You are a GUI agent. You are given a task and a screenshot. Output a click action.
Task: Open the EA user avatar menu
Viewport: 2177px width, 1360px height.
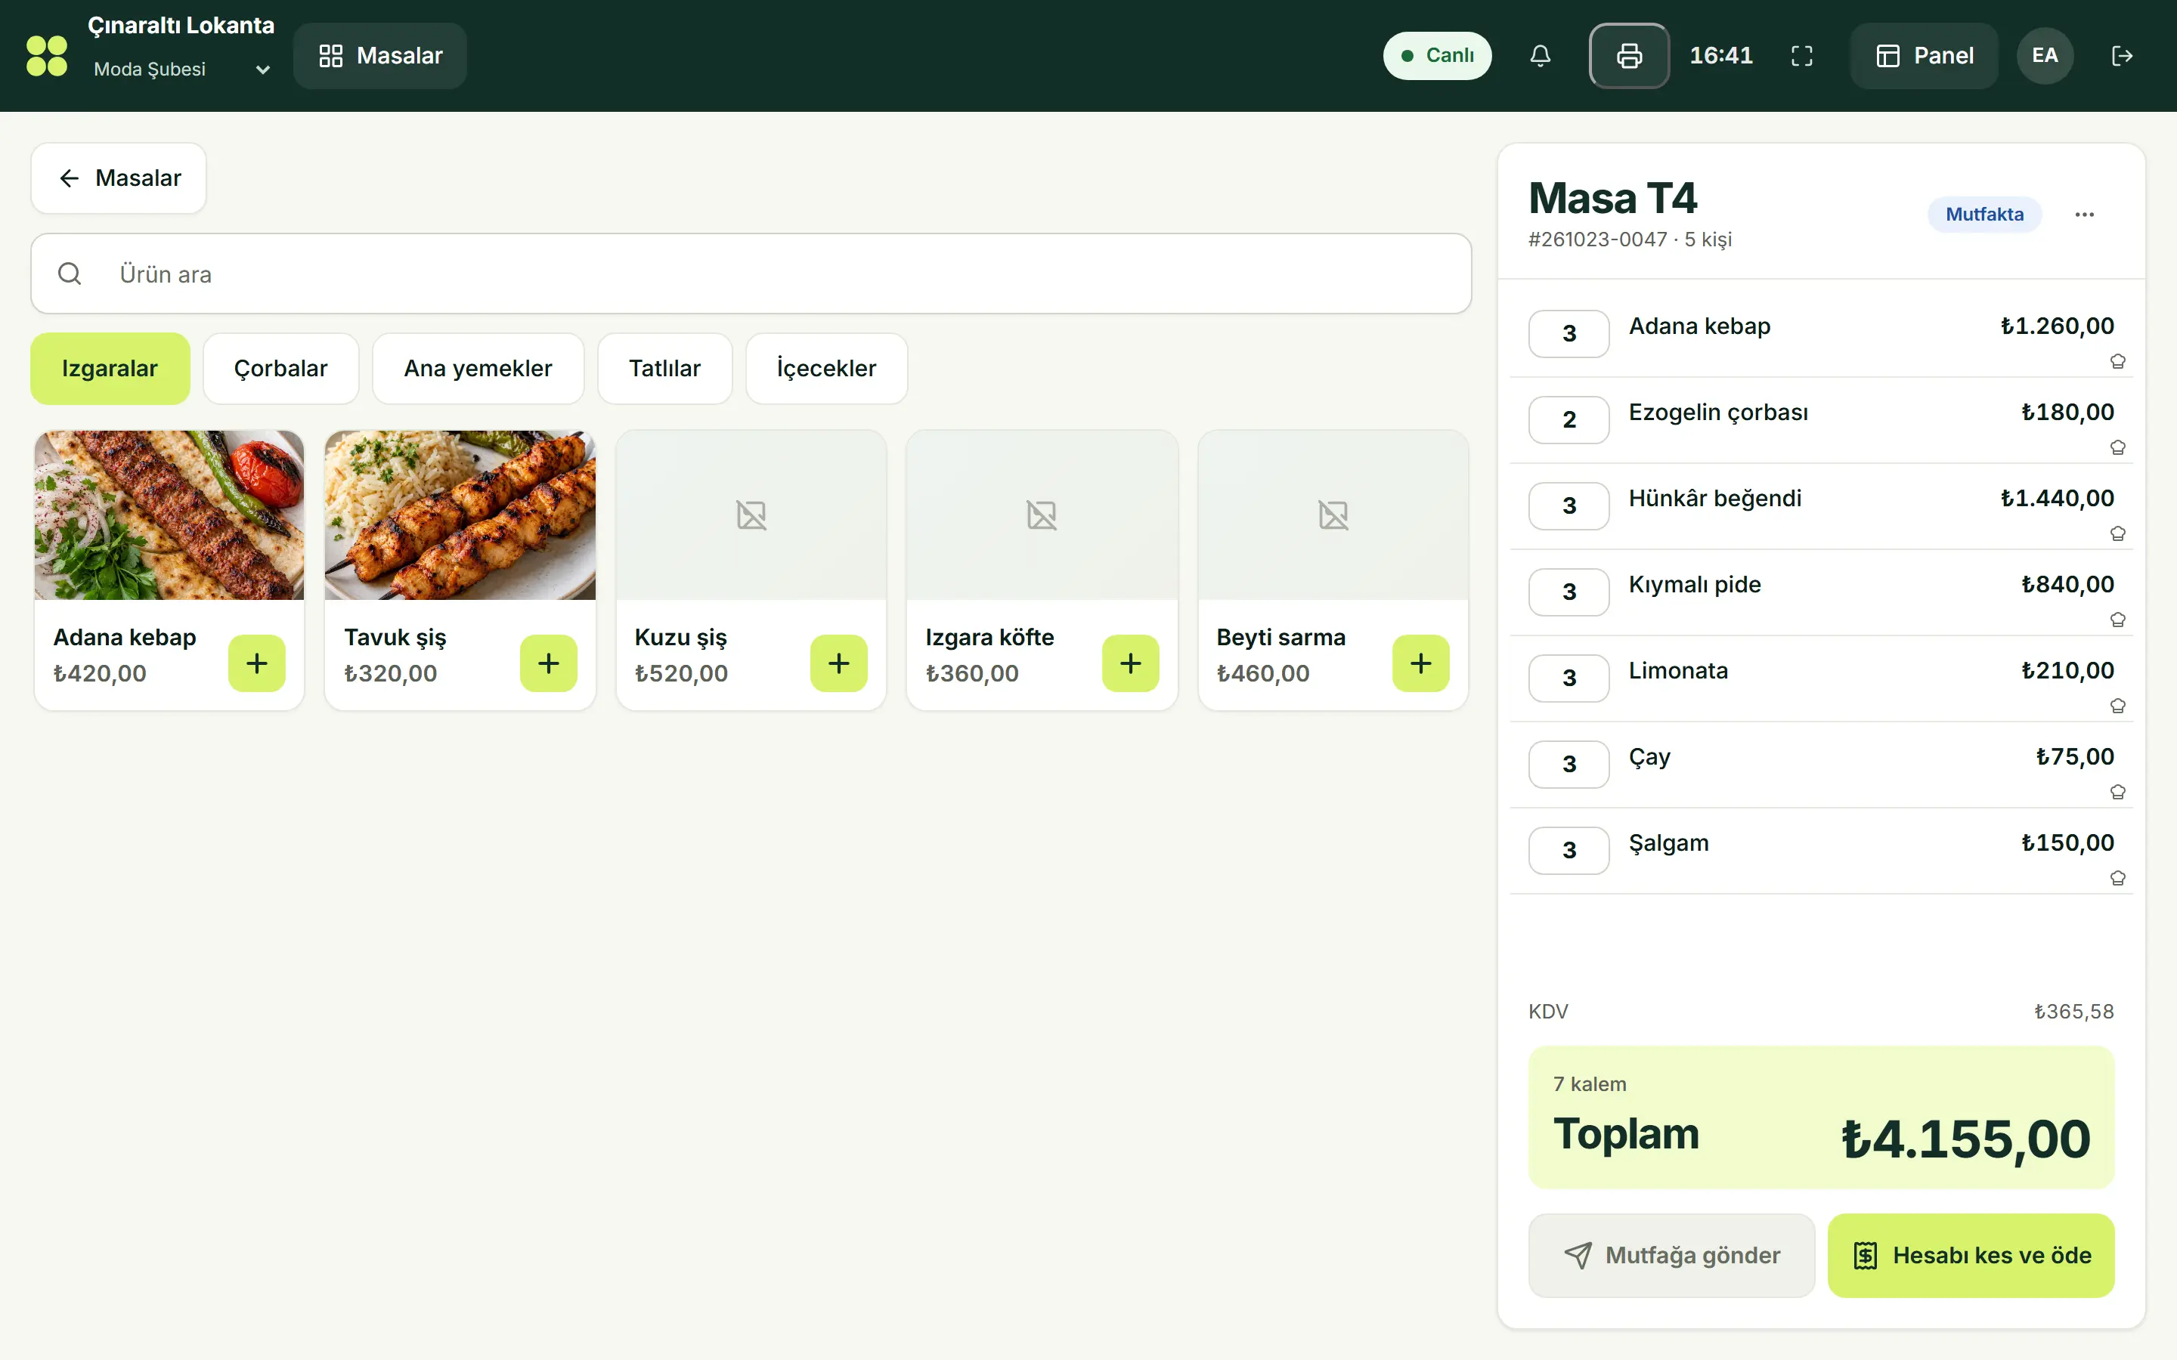2045,56
